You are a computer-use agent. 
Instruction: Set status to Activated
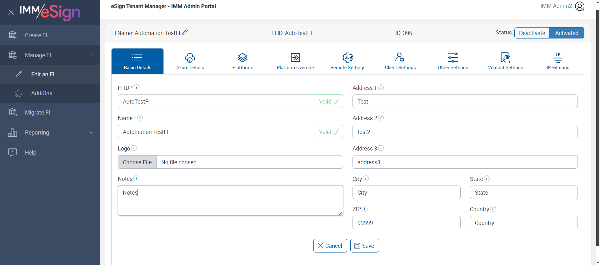(567, 33)
